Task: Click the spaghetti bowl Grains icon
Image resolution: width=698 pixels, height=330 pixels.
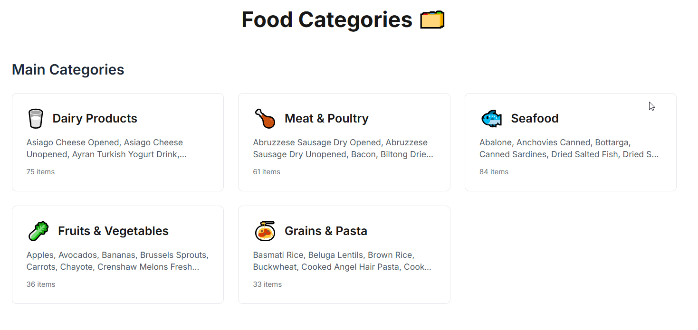Action: pos(265,231)
